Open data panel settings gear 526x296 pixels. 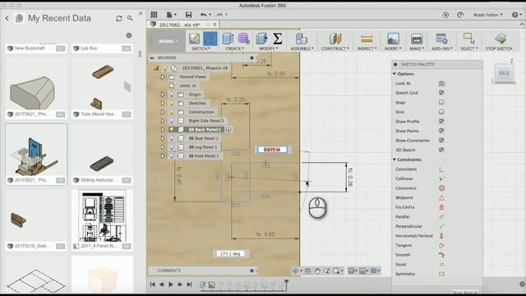[x=129, y=35]
